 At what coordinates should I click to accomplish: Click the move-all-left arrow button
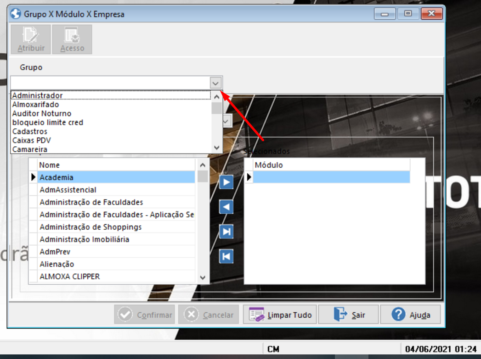226,256
